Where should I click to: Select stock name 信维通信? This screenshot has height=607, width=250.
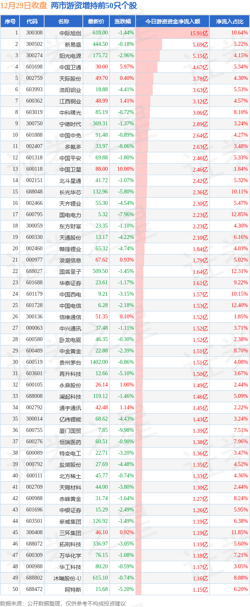coord(70,317)
